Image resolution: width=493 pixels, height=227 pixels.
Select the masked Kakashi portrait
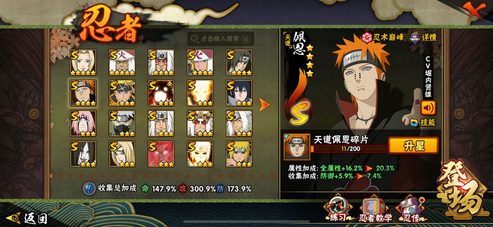click(x=122, y=123)
